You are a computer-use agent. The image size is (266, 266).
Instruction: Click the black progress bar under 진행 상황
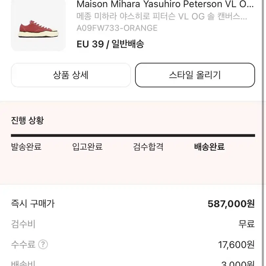[x=133, y=135]
